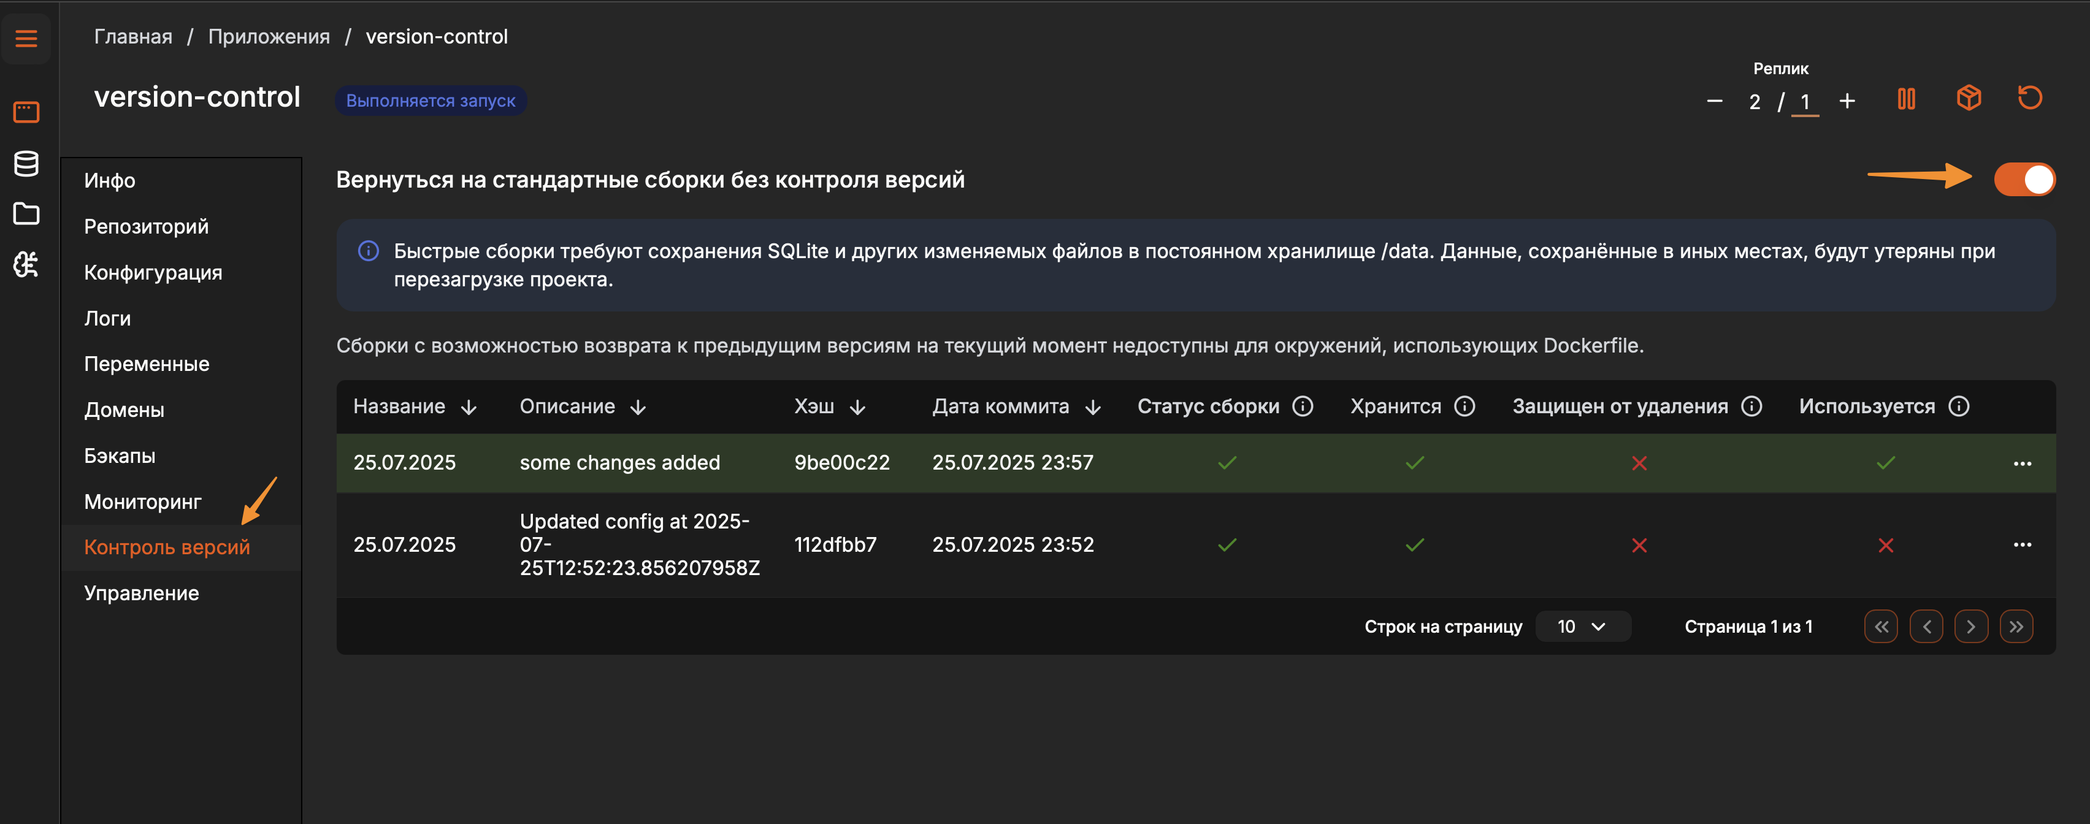Open the Бэкапы section
Viewport: 2090px width, 824px height.
pos(119,456)
